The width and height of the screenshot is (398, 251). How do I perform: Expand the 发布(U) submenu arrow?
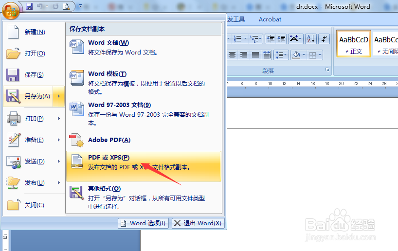pyautogui.click(x=59, y=183)
